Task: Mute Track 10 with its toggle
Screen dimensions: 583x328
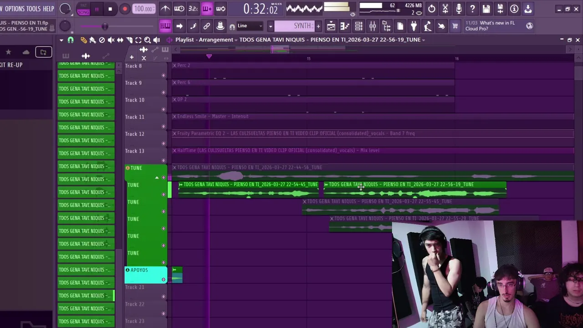Action: click(164, 109)
